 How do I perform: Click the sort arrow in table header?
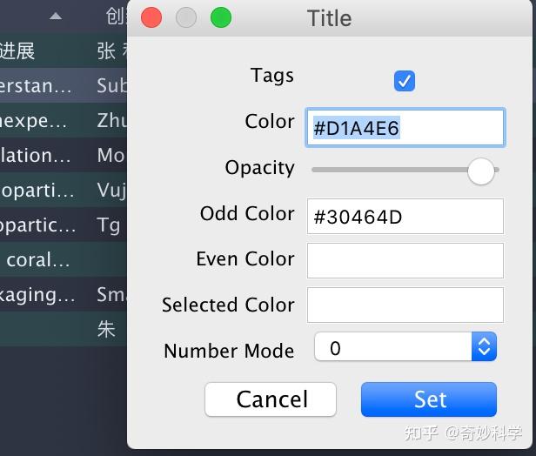pyautogui.click(x=55, y=17)
